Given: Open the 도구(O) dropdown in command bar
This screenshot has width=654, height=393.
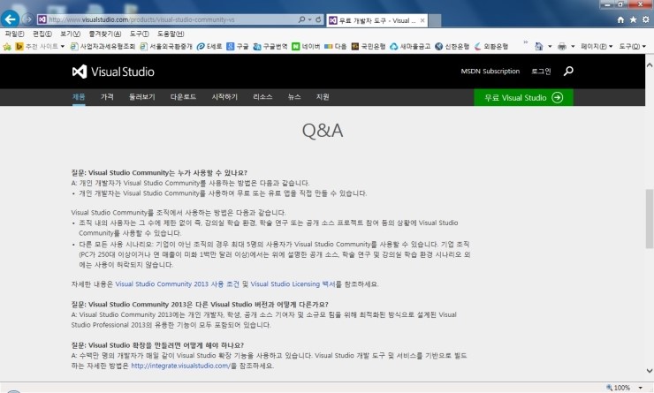Looking at the screenshot, I should [632, 46].
